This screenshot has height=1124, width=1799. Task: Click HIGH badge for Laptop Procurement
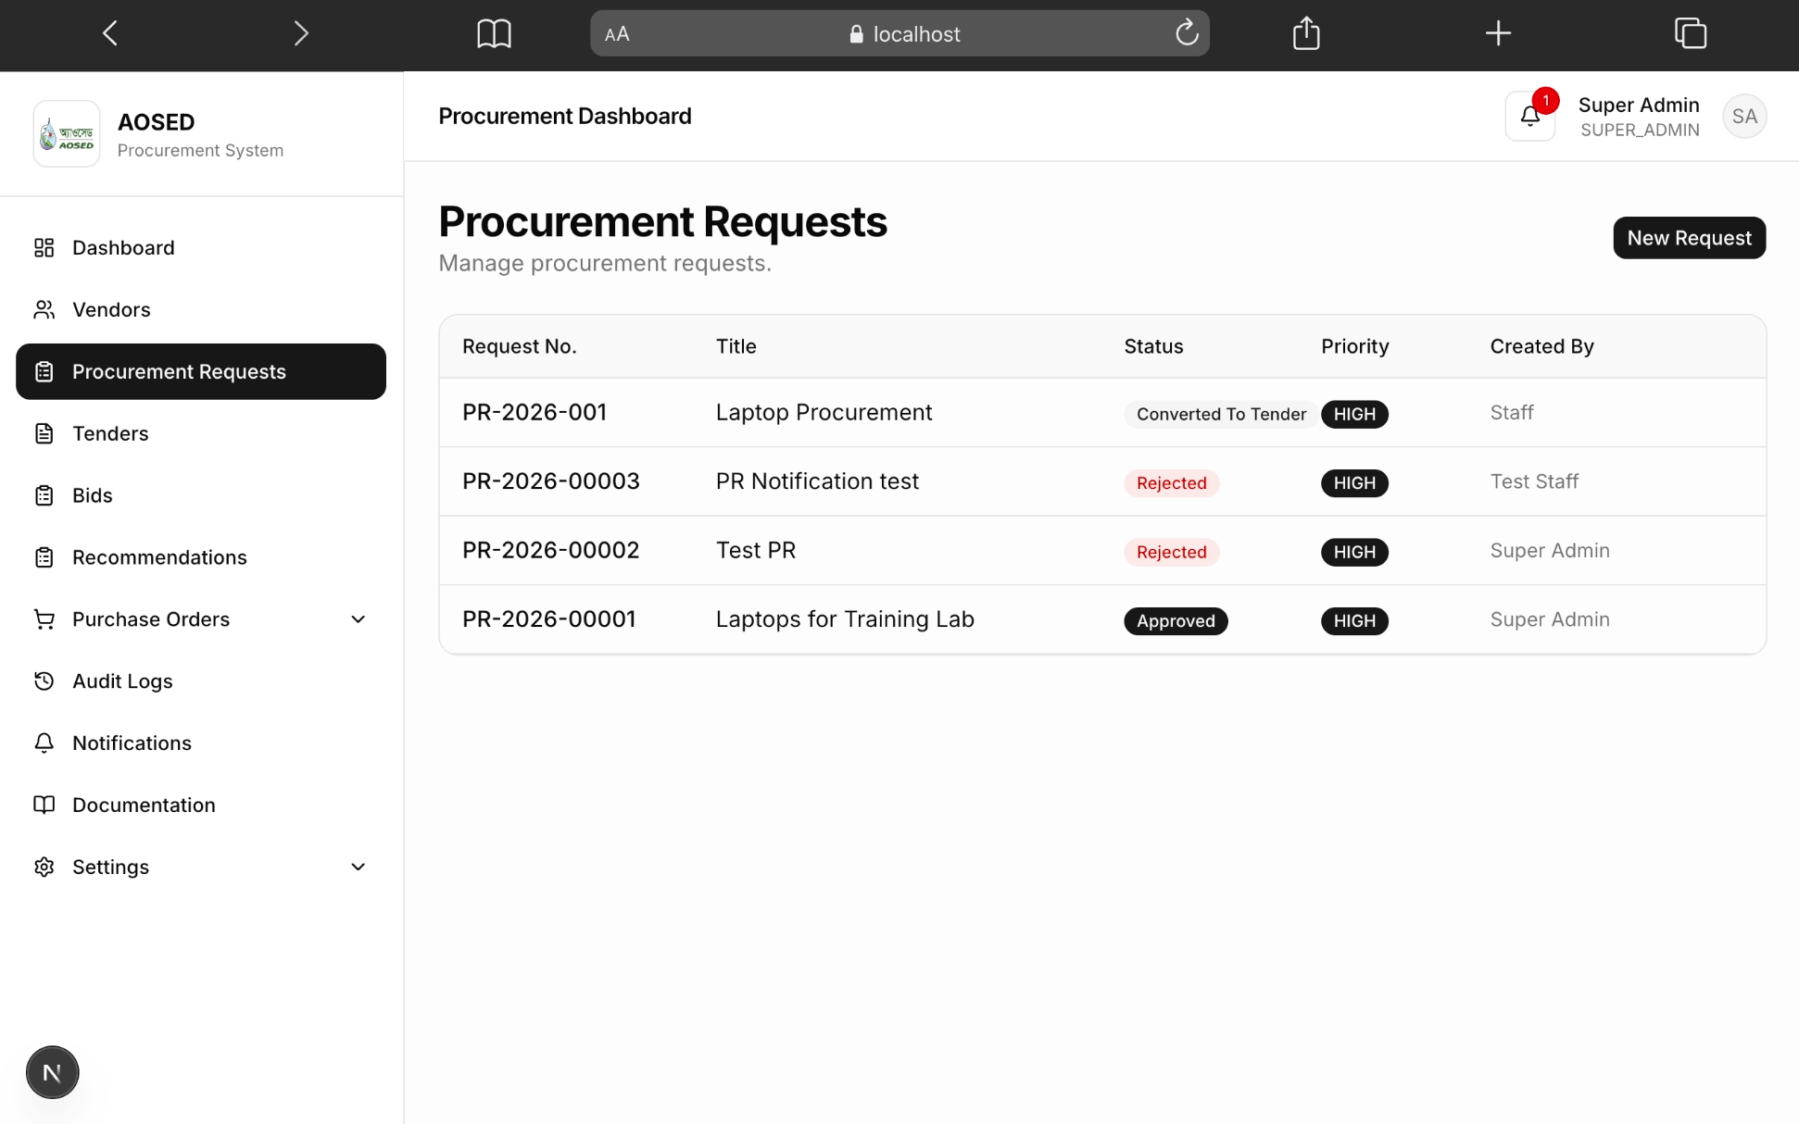pos(1354,415)
